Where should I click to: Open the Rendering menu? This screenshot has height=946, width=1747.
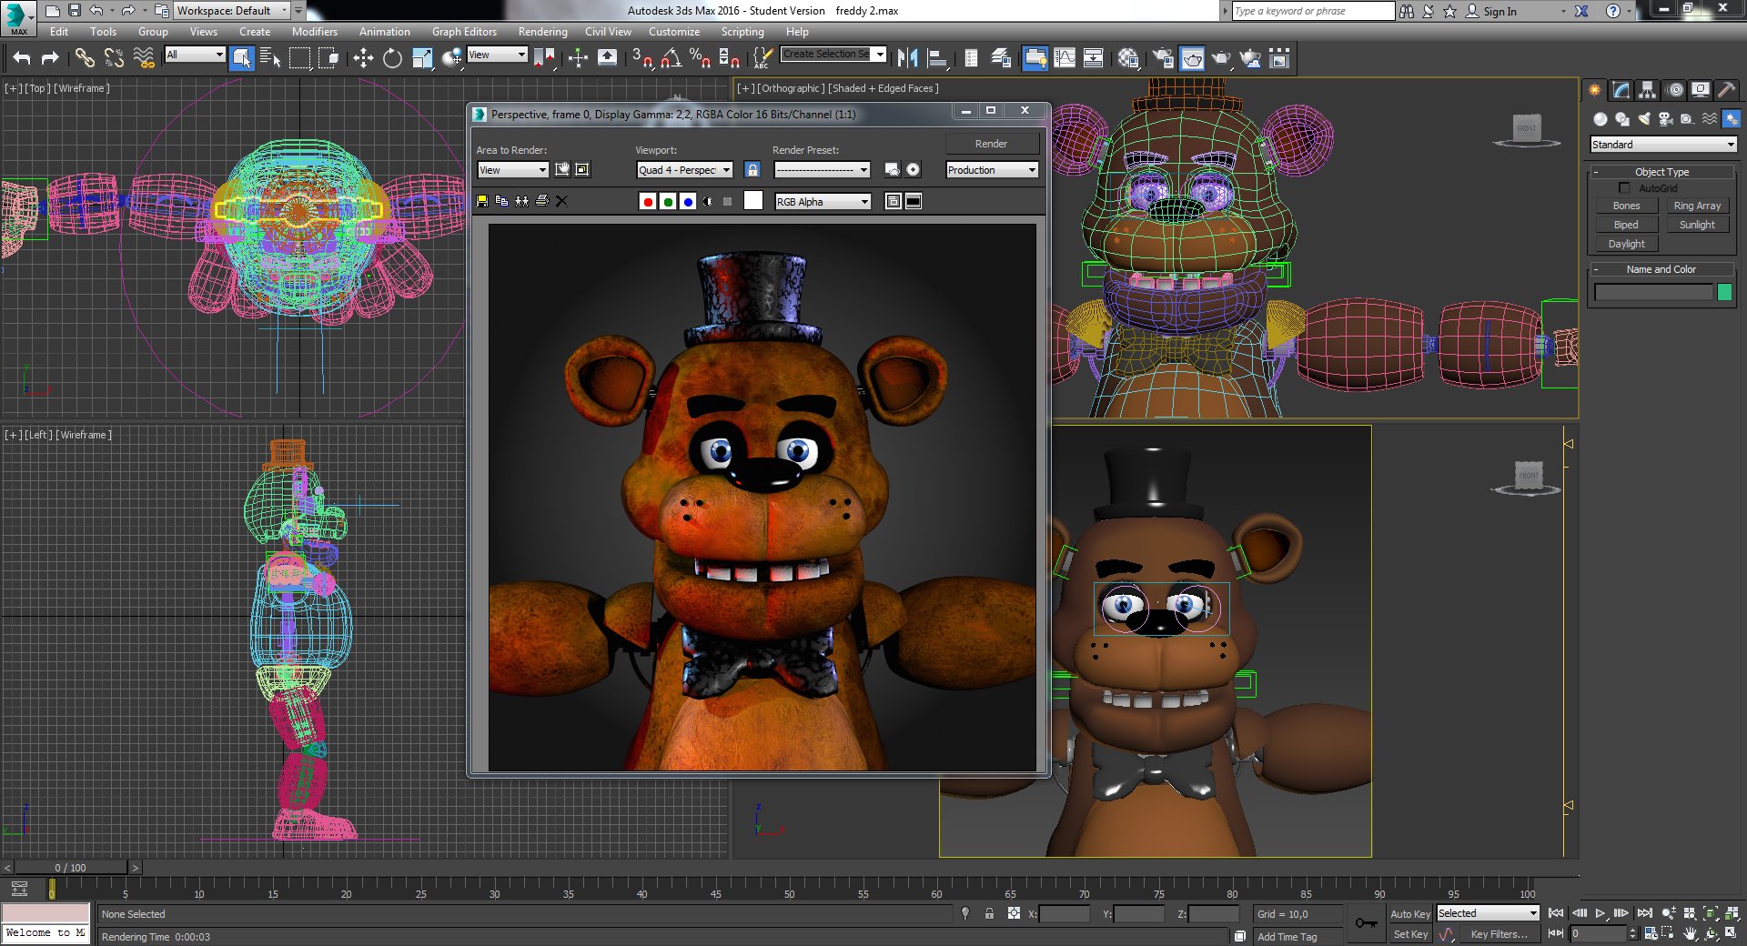tap(542, 32)
